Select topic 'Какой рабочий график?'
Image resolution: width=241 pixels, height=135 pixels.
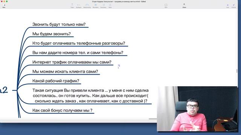56,81
